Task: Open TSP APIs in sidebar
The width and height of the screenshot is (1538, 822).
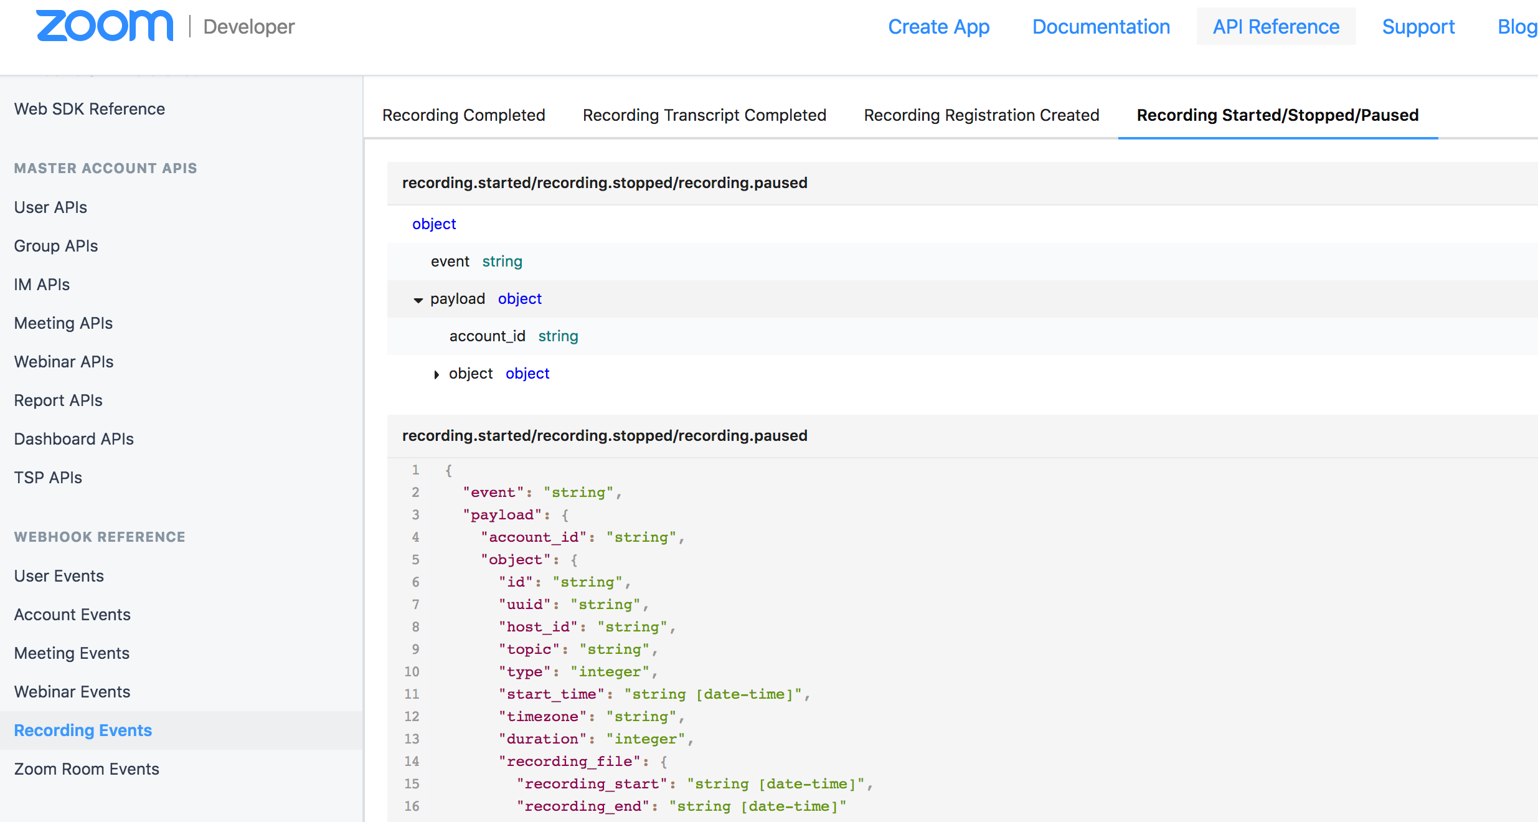Action: 48,478
